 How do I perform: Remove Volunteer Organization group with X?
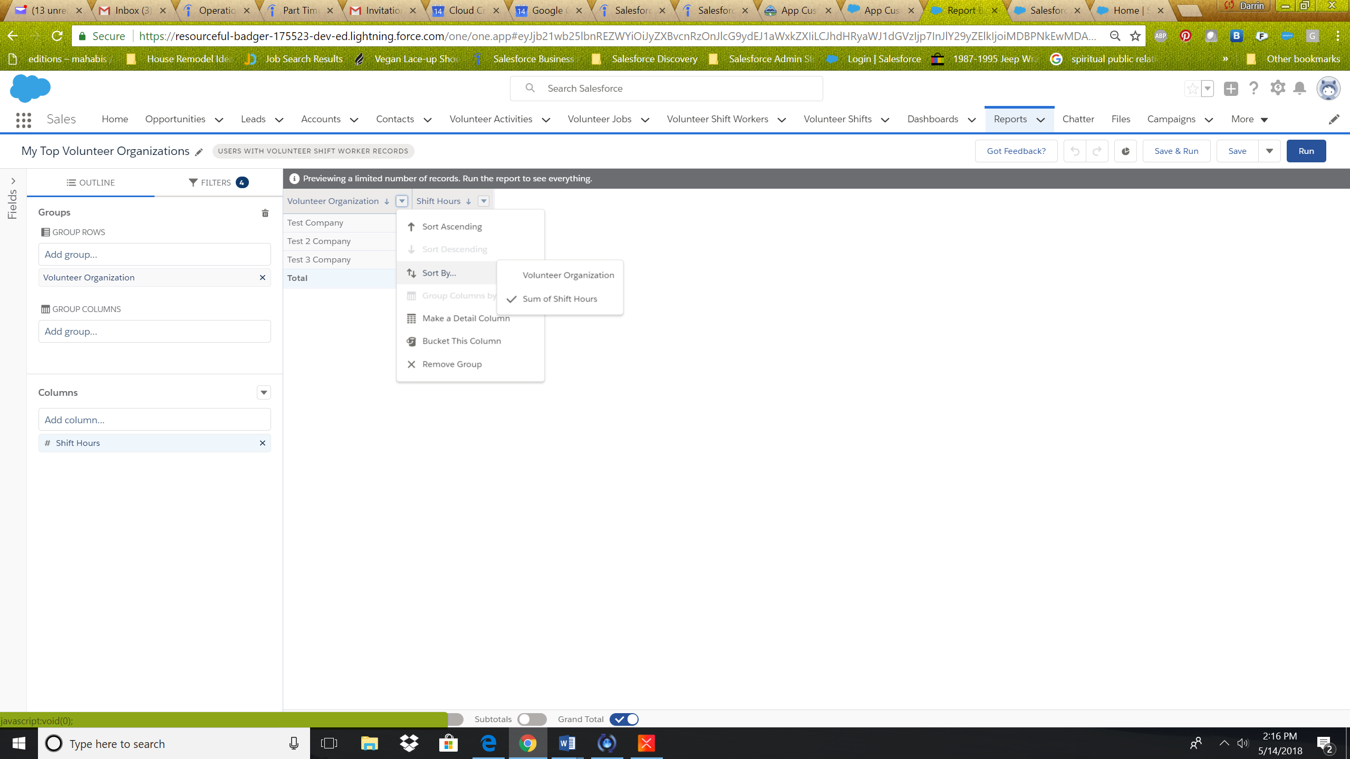click(x=262, y=278)
